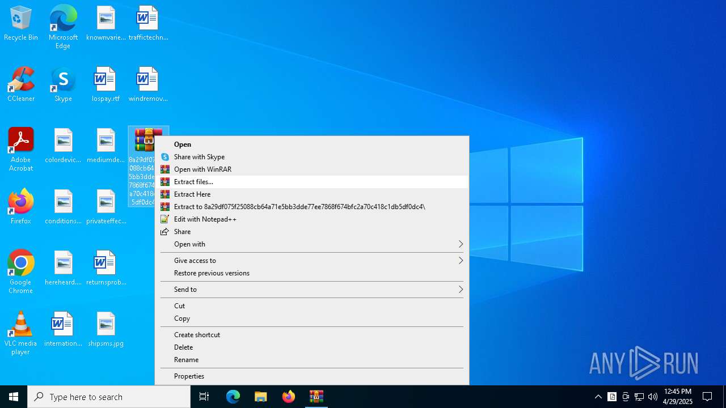The height and width of the screenshot is (408, 726).
Task: Open the Recycle Bin desktop icon
Action: (x=21, y=24)
